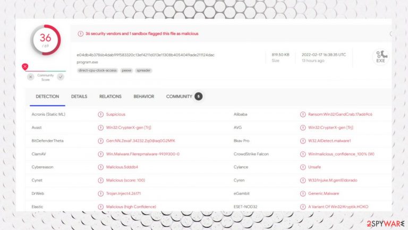Click the red community score marker icon
Image resolution: width=408 pixels, height=230 pixels.
pos(25,67)
